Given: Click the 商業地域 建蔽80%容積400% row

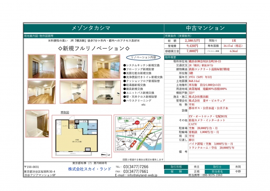Looking at the screenshot, I should tap(208, 89).
